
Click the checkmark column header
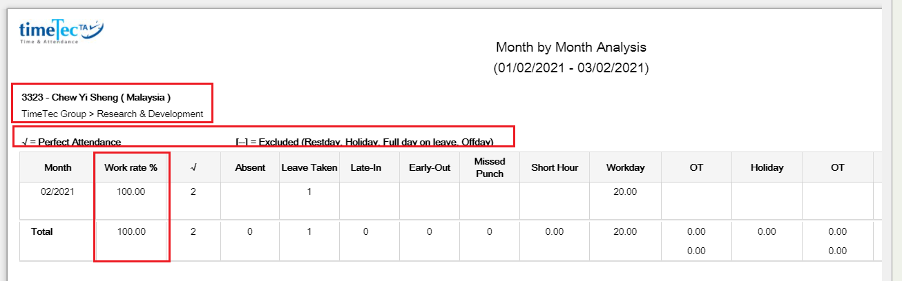click(x=193, y=167)
